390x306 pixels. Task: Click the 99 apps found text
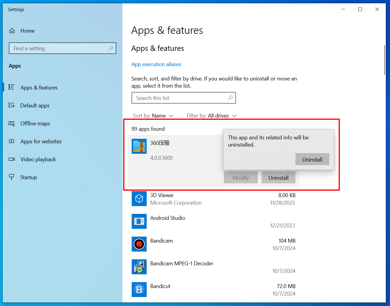[148, 129]
